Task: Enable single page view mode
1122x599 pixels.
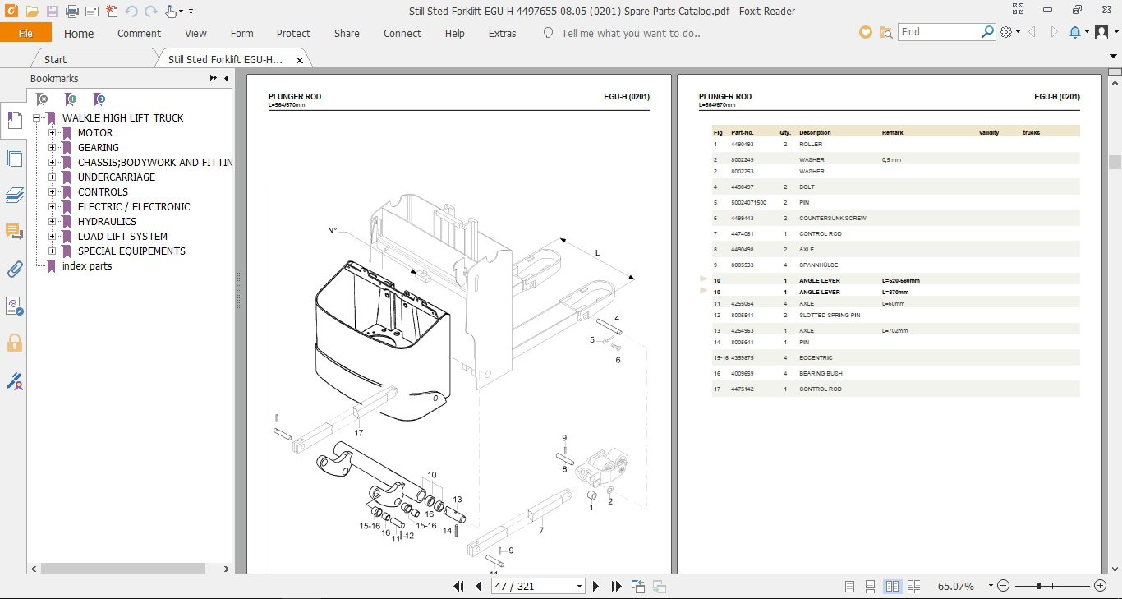Action: [x=850, y=587]
